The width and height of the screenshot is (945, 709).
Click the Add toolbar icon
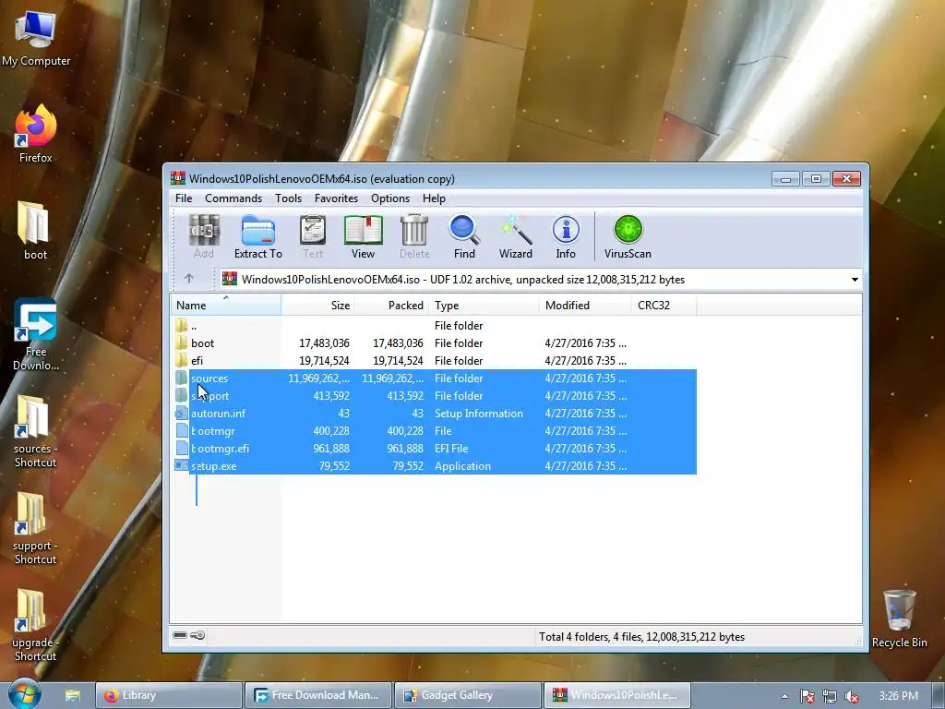204,236
